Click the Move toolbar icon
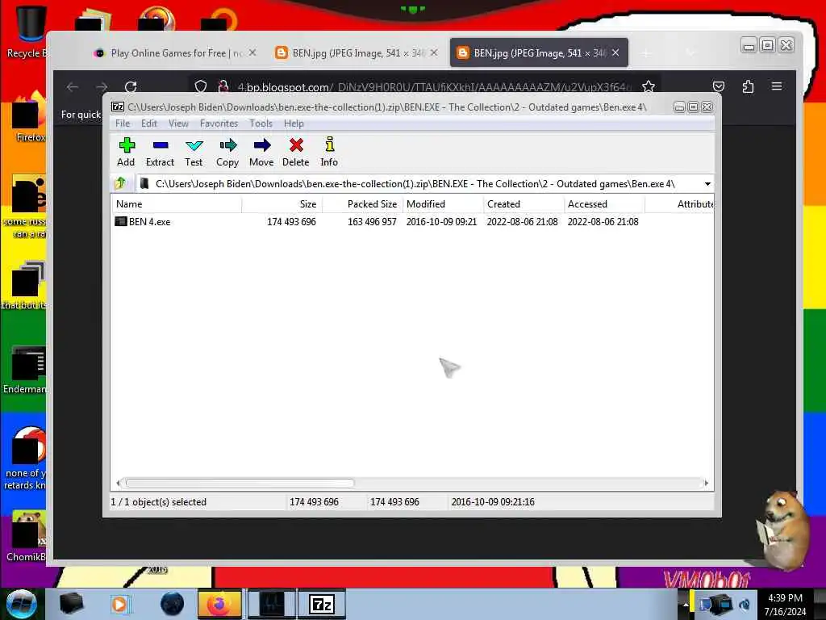826x620 pixels. click(x=262, y=153)
